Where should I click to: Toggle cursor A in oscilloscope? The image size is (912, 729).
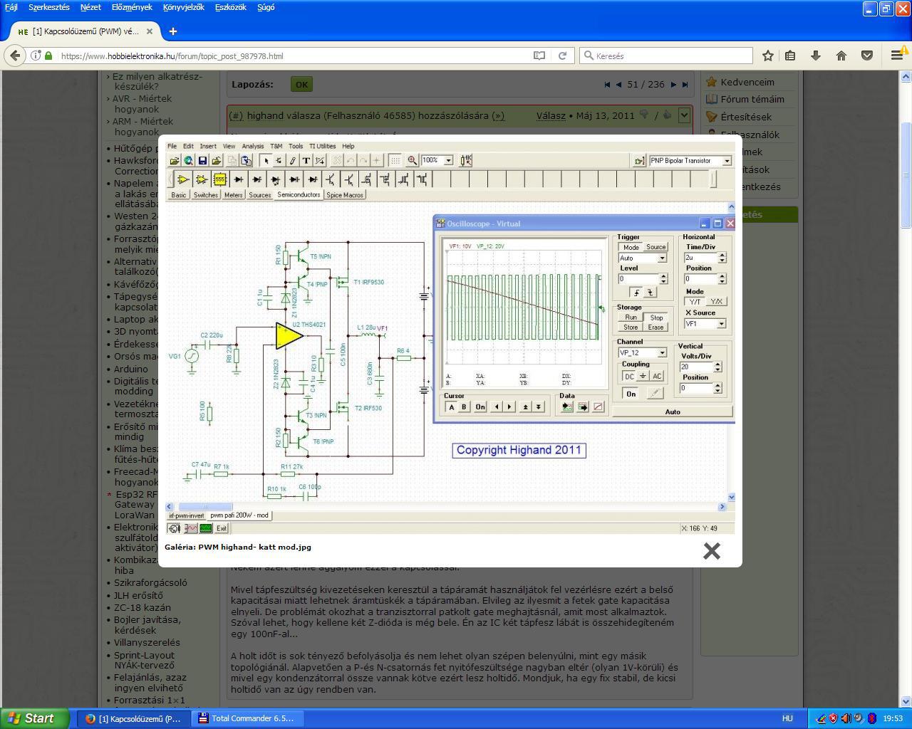[451, 407]
